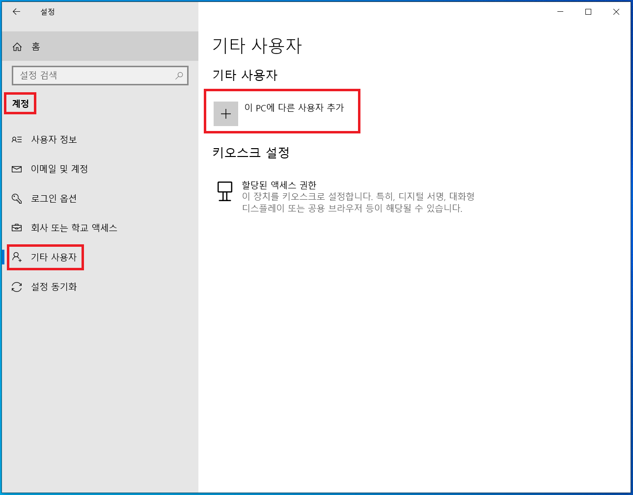
Task: Open 이메일 및 계정 page
Action: click(100, 169)
